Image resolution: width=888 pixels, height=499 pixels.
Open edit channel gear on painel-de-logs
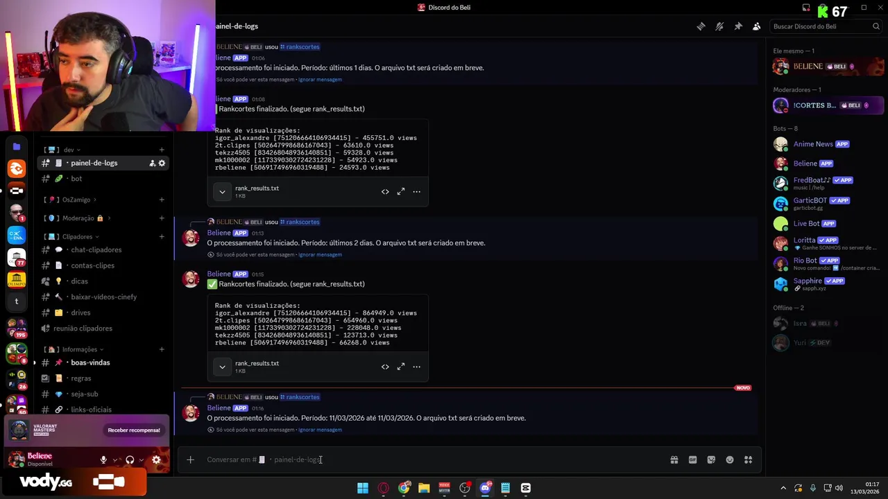162,163
